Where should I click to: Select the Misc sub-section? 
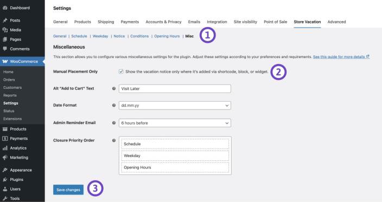point(189,36)
